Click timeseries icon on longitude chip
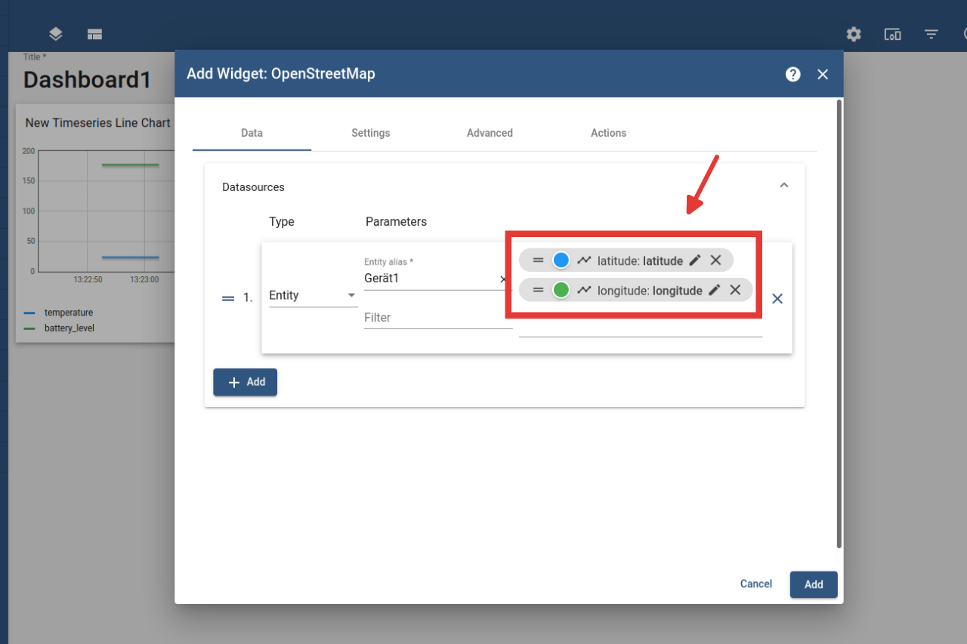967x644 pixels. [584, 290]
